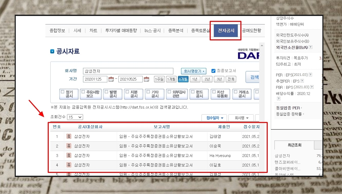Click the start date field 20201125
The image size is (342, 194).
(x=95, y=79)
